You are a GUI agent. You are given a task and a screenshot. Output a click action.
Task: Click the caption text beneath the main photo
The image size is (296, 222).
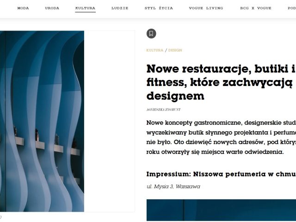click(x=0, y=217)
